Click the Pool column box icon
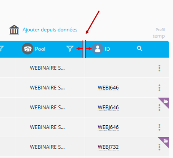 (27, 49)
